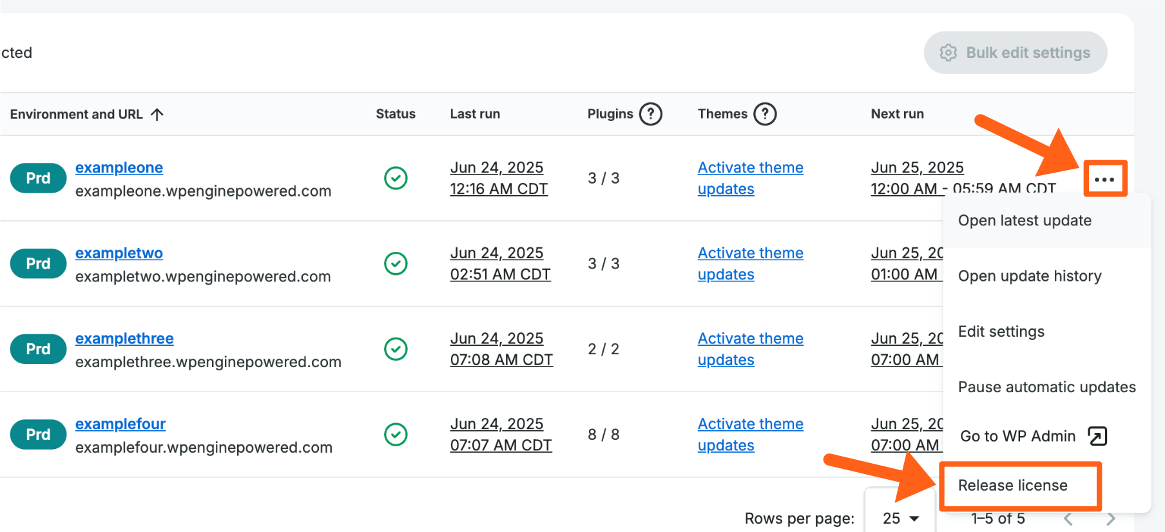This screenshot has width=1165, height=532.
Task: Go to the previous page using left chevron
Action: click(1068, 518)
